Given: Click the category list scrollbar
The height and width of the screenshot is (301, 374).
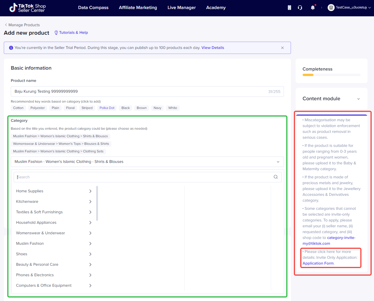Looking at the screenshot, I should tap(97, 203).
